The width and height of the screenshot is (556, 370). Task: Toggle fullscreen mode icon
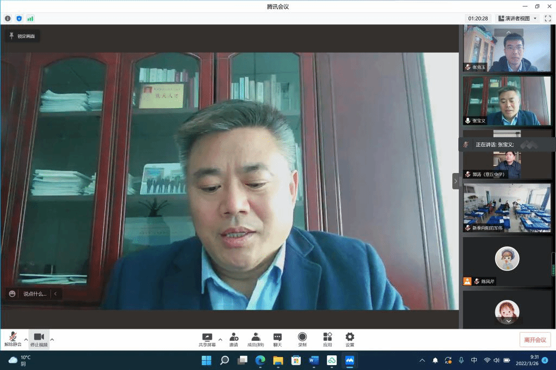click(x=548, y=18)
